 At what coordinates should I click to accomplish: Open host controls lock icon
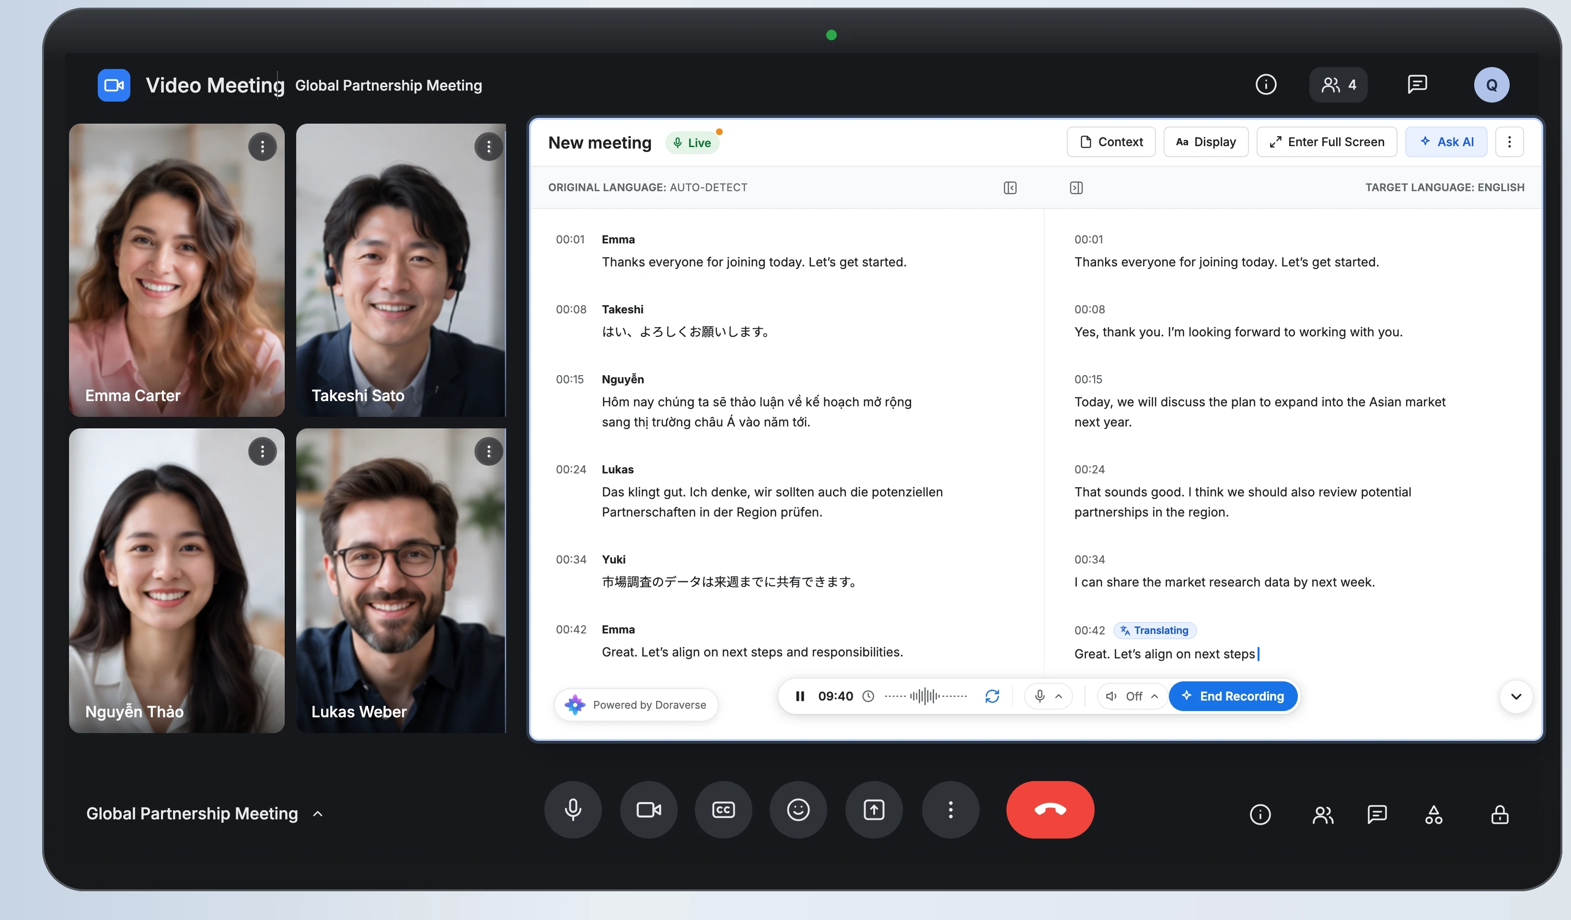point(1499,815)
